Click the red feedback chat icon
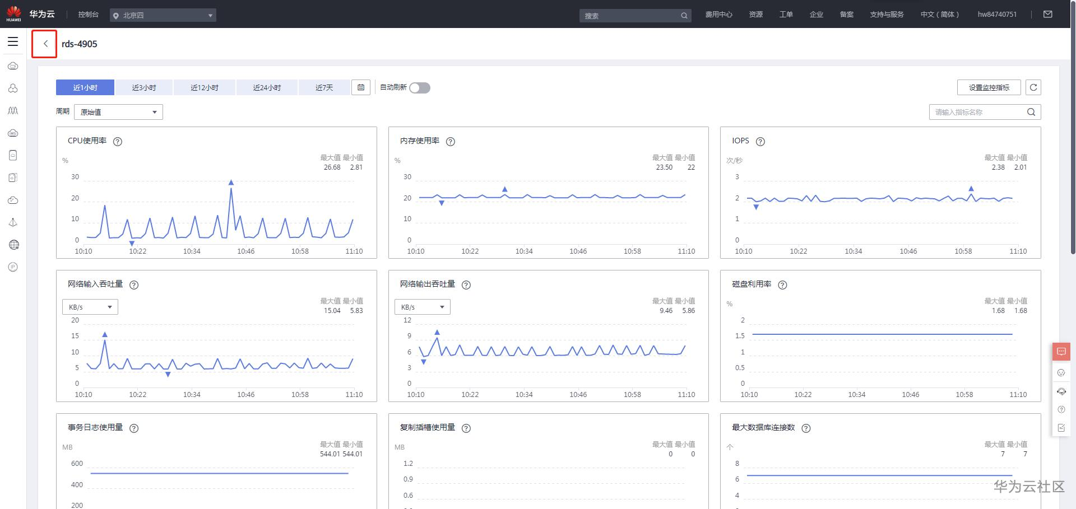 click(1061, 352)
